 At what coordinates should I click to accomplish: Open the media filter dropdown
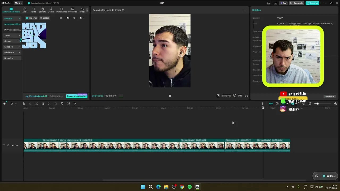[82, 18]
